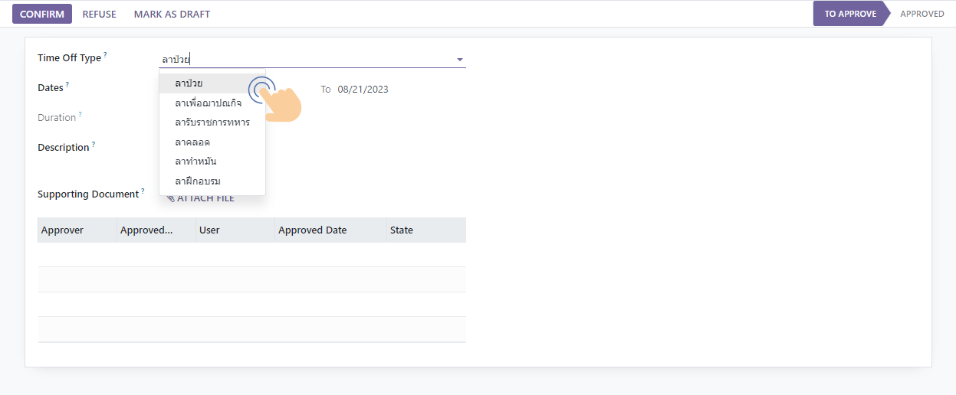Select the TO APPROVE status stage
Screen dimensions: 956x395
(x=849, y=14)
